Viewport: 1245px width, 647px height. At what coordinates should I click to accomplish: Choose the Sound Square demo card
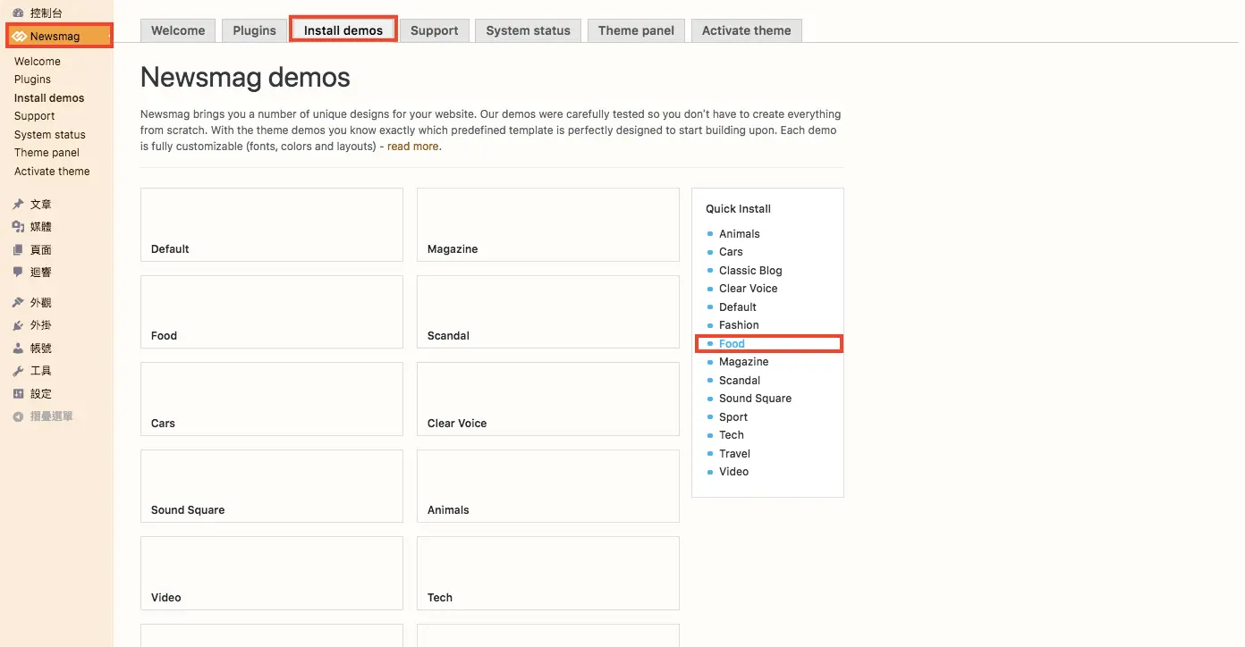pyautogui.click(x=272, y=486)
